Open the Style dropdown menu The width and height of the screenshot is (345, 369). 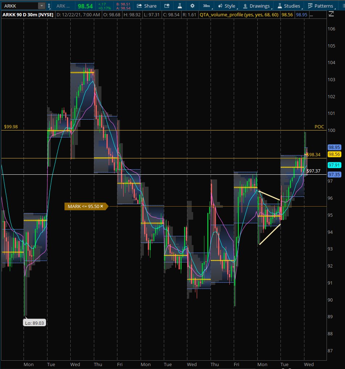[226, 6]
